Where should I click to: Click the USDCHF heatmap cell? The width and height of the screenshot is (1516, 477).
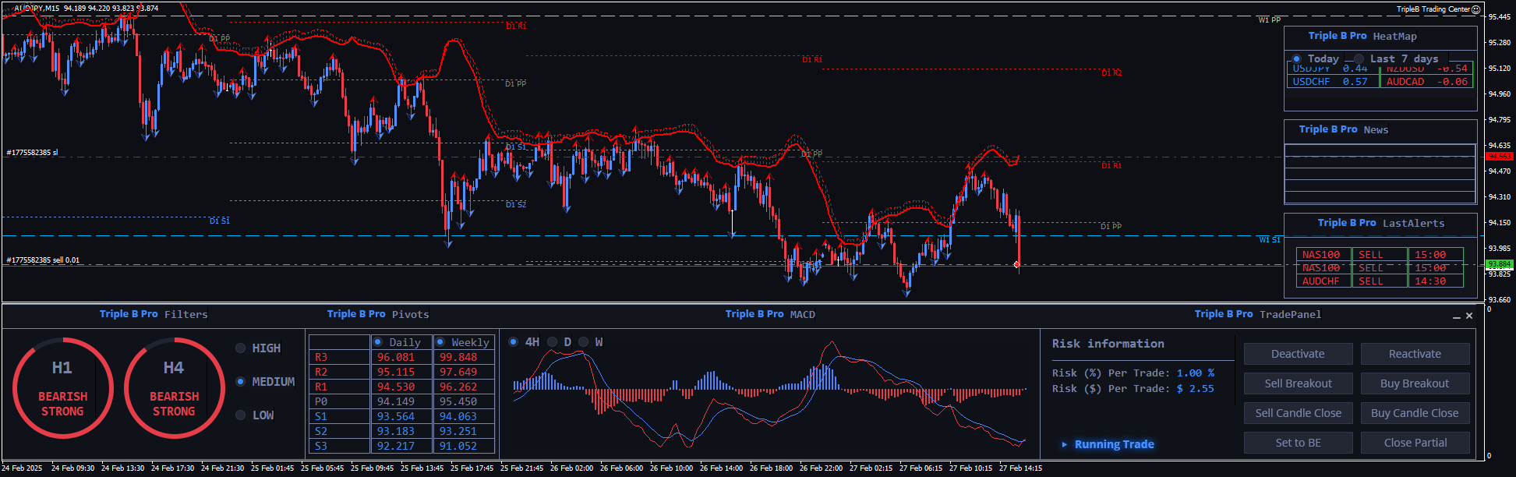1331,82
